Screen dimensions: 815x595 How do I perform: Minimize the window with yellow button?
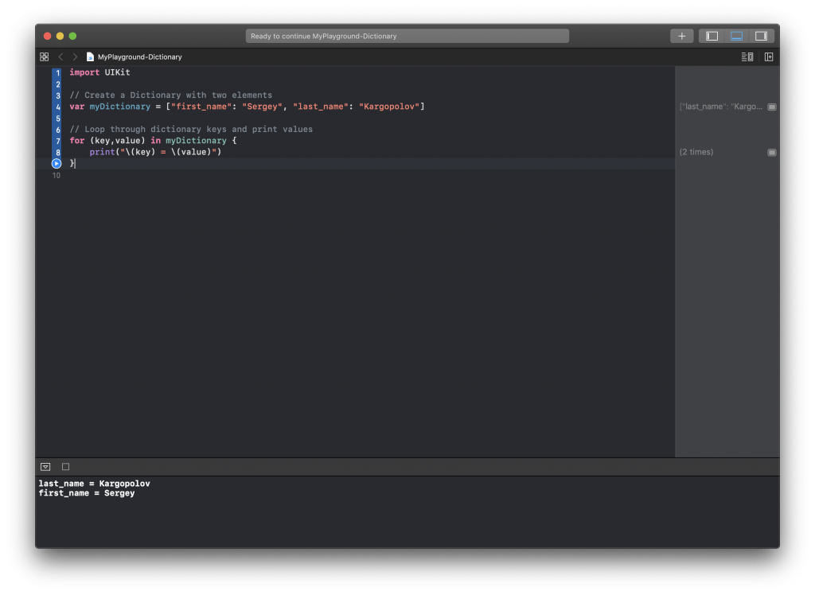pyautogui.click(x=60, y=36)
